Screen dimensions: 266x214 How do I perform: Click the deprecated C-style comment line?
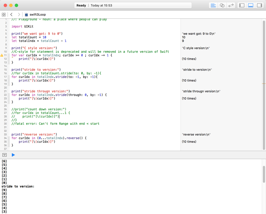tap(90, 52)
